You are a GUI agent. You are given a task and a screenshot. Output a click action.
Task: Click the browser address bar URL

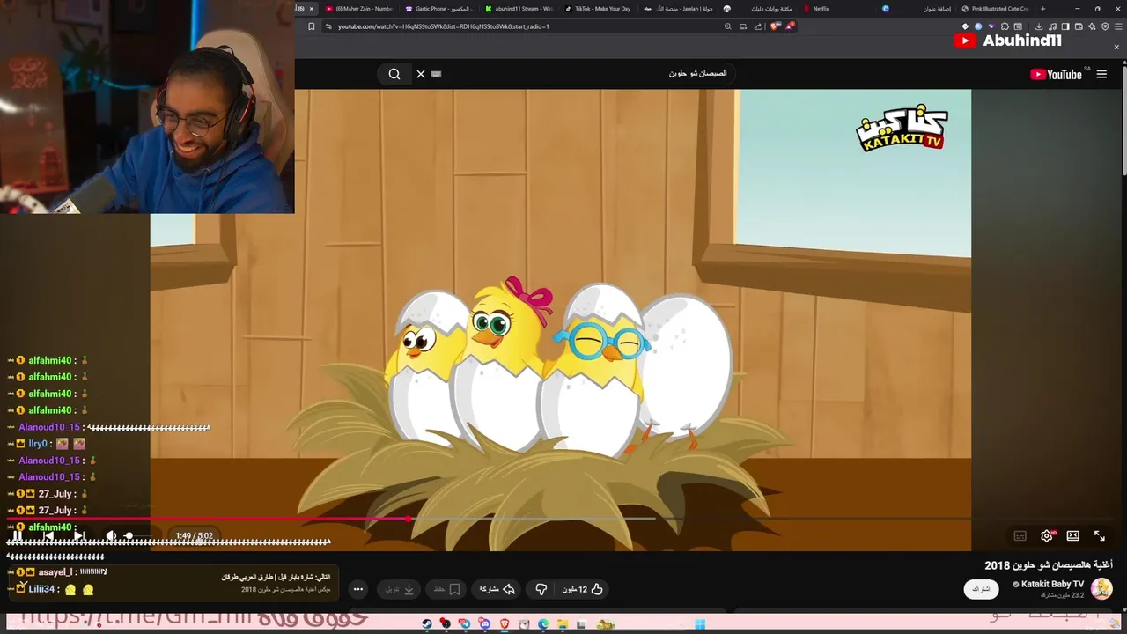coord(443,26)
